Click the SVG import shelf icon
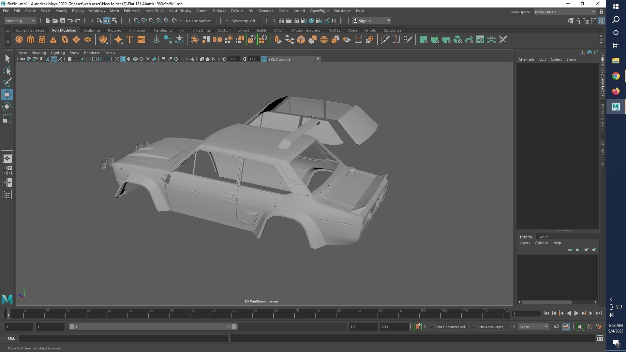 [x=141, y=40]
